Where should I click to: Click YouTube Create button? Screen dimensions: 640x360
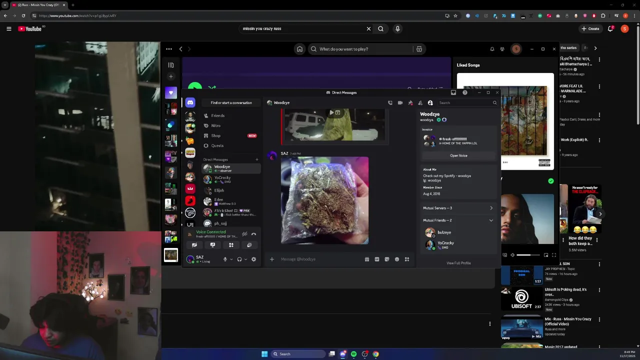(x=590, y=28)
